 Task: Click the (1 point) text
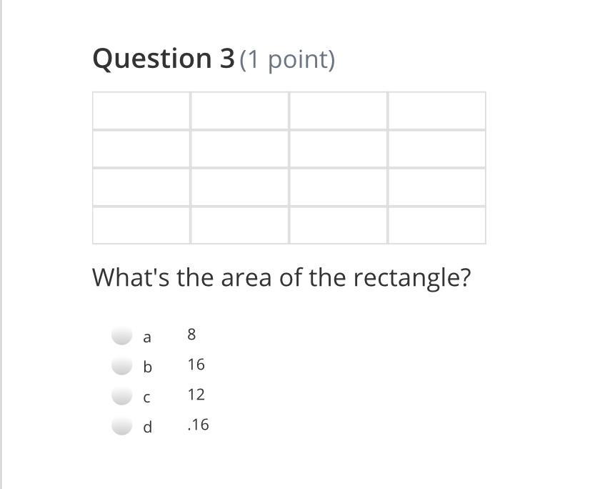[x=287, y=60]
